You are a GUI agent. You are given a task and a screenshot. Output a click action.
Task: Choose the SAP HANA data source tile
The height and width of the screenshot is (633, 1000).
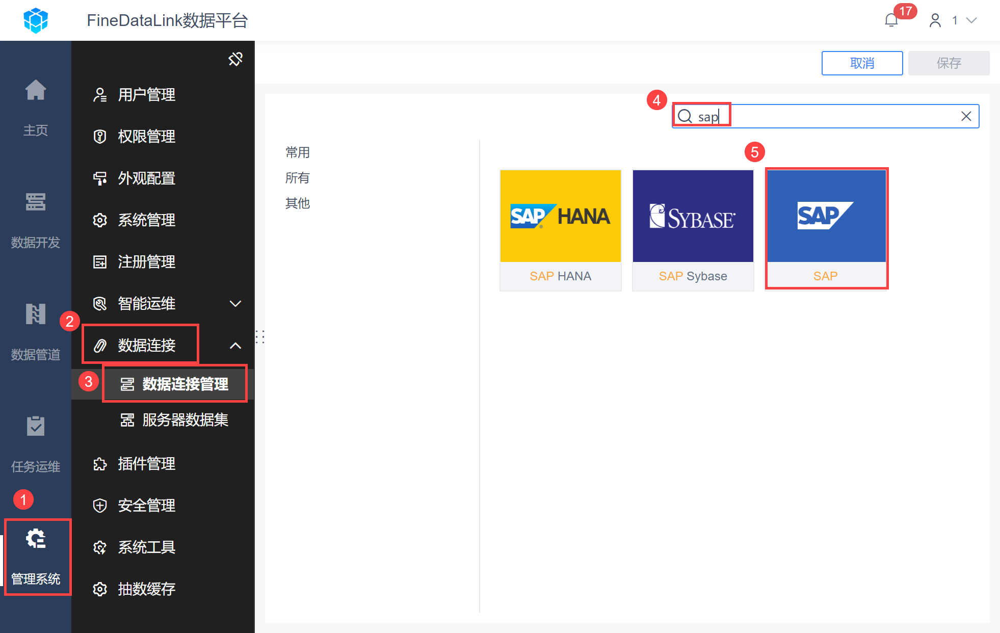[x=560, y=230]
